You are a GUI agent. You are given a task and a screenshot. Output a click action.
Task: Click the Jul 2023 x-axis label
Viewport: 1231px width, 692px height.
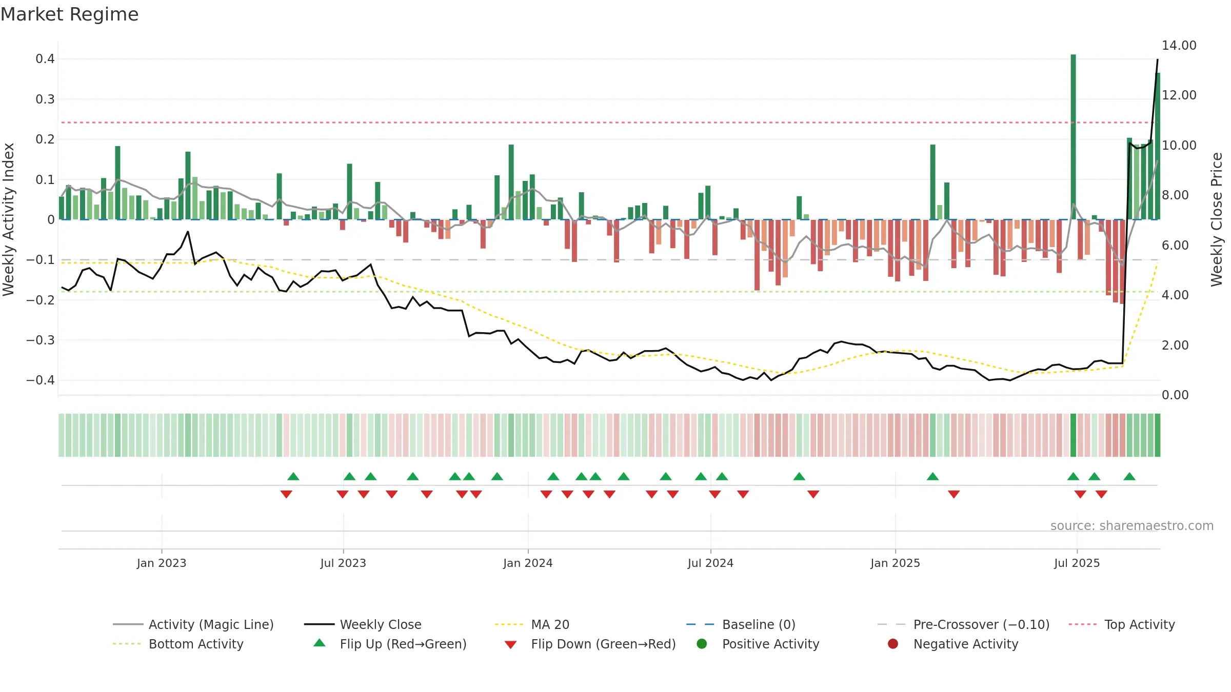343,563
